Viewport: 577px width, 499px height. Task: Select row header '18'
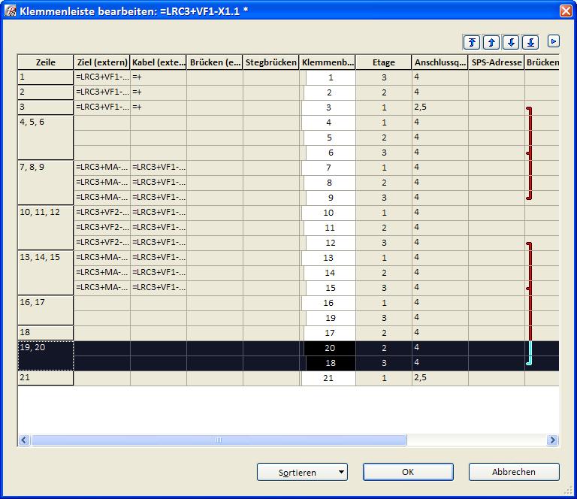[x=46, y=333]
